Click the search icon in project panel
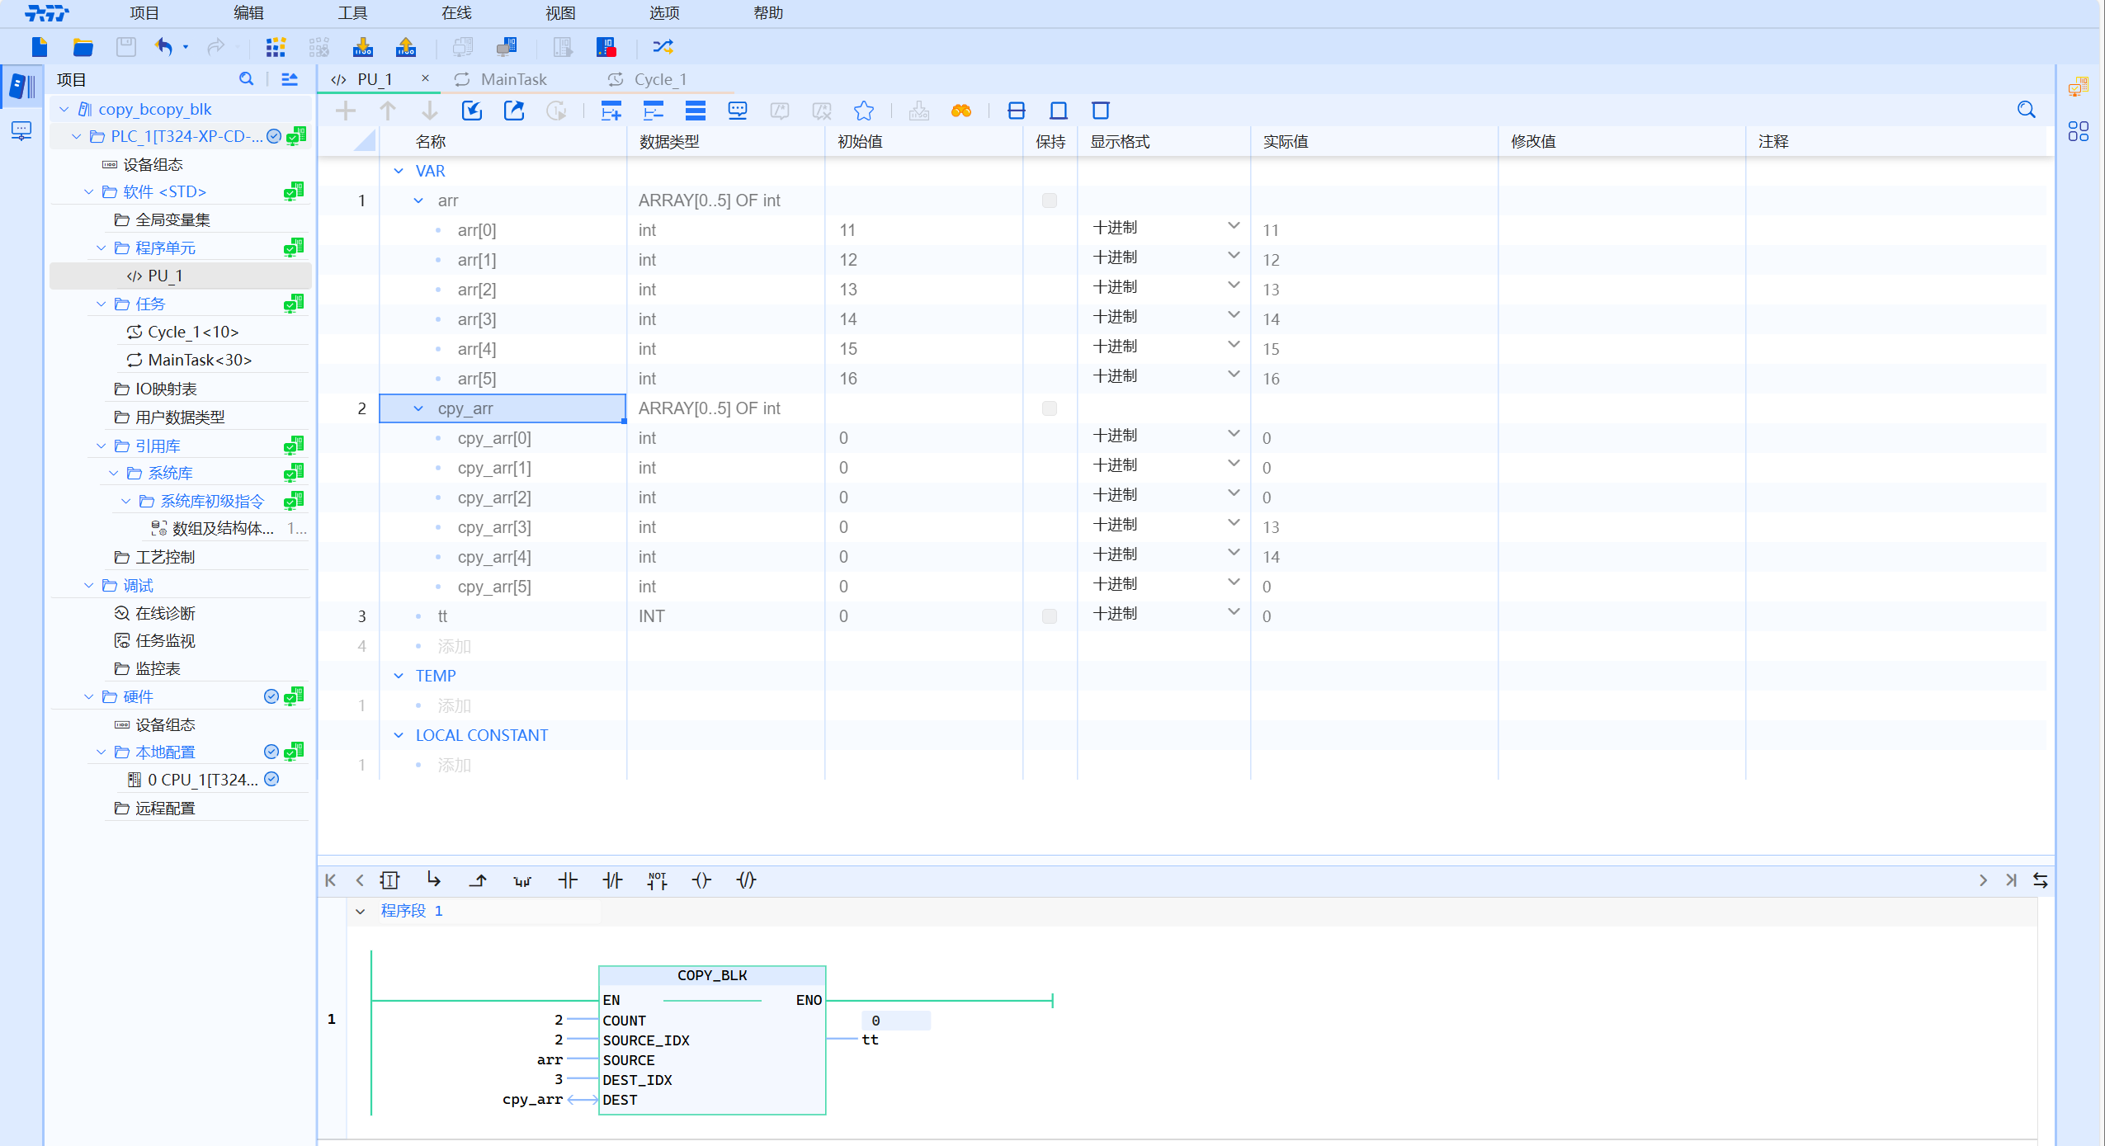 pos(246,79)
